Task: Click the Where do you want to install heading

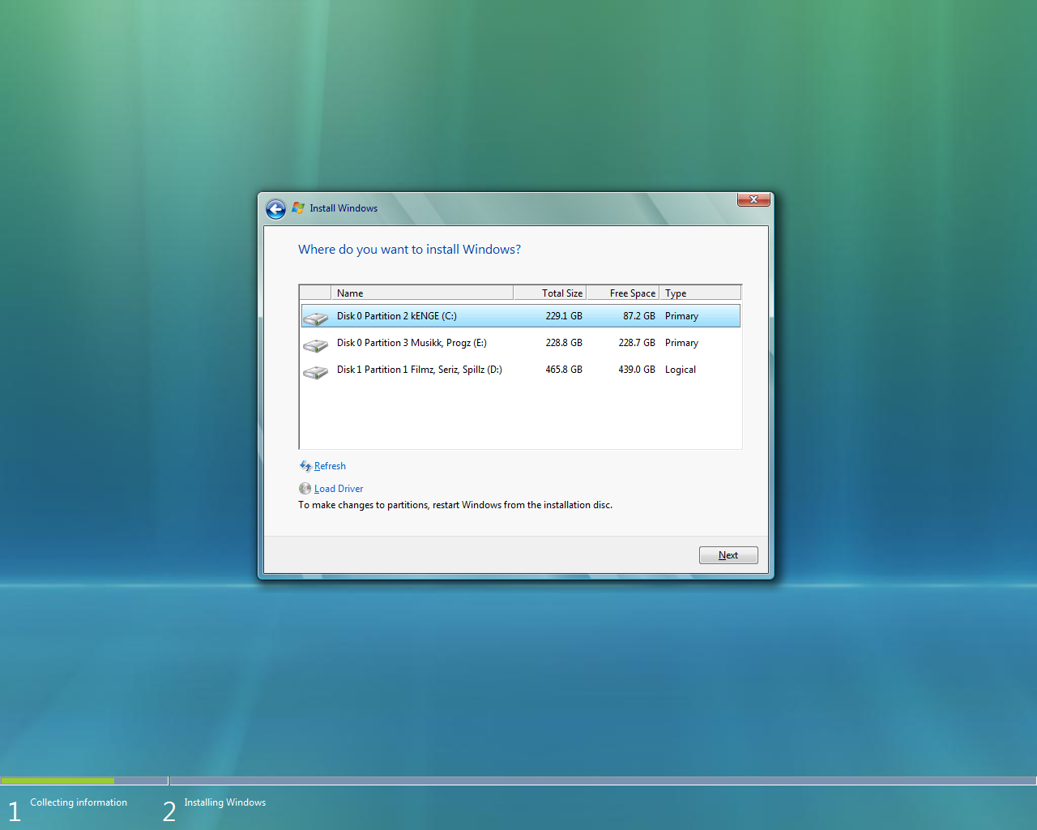Action: click(x=409, y=250)
